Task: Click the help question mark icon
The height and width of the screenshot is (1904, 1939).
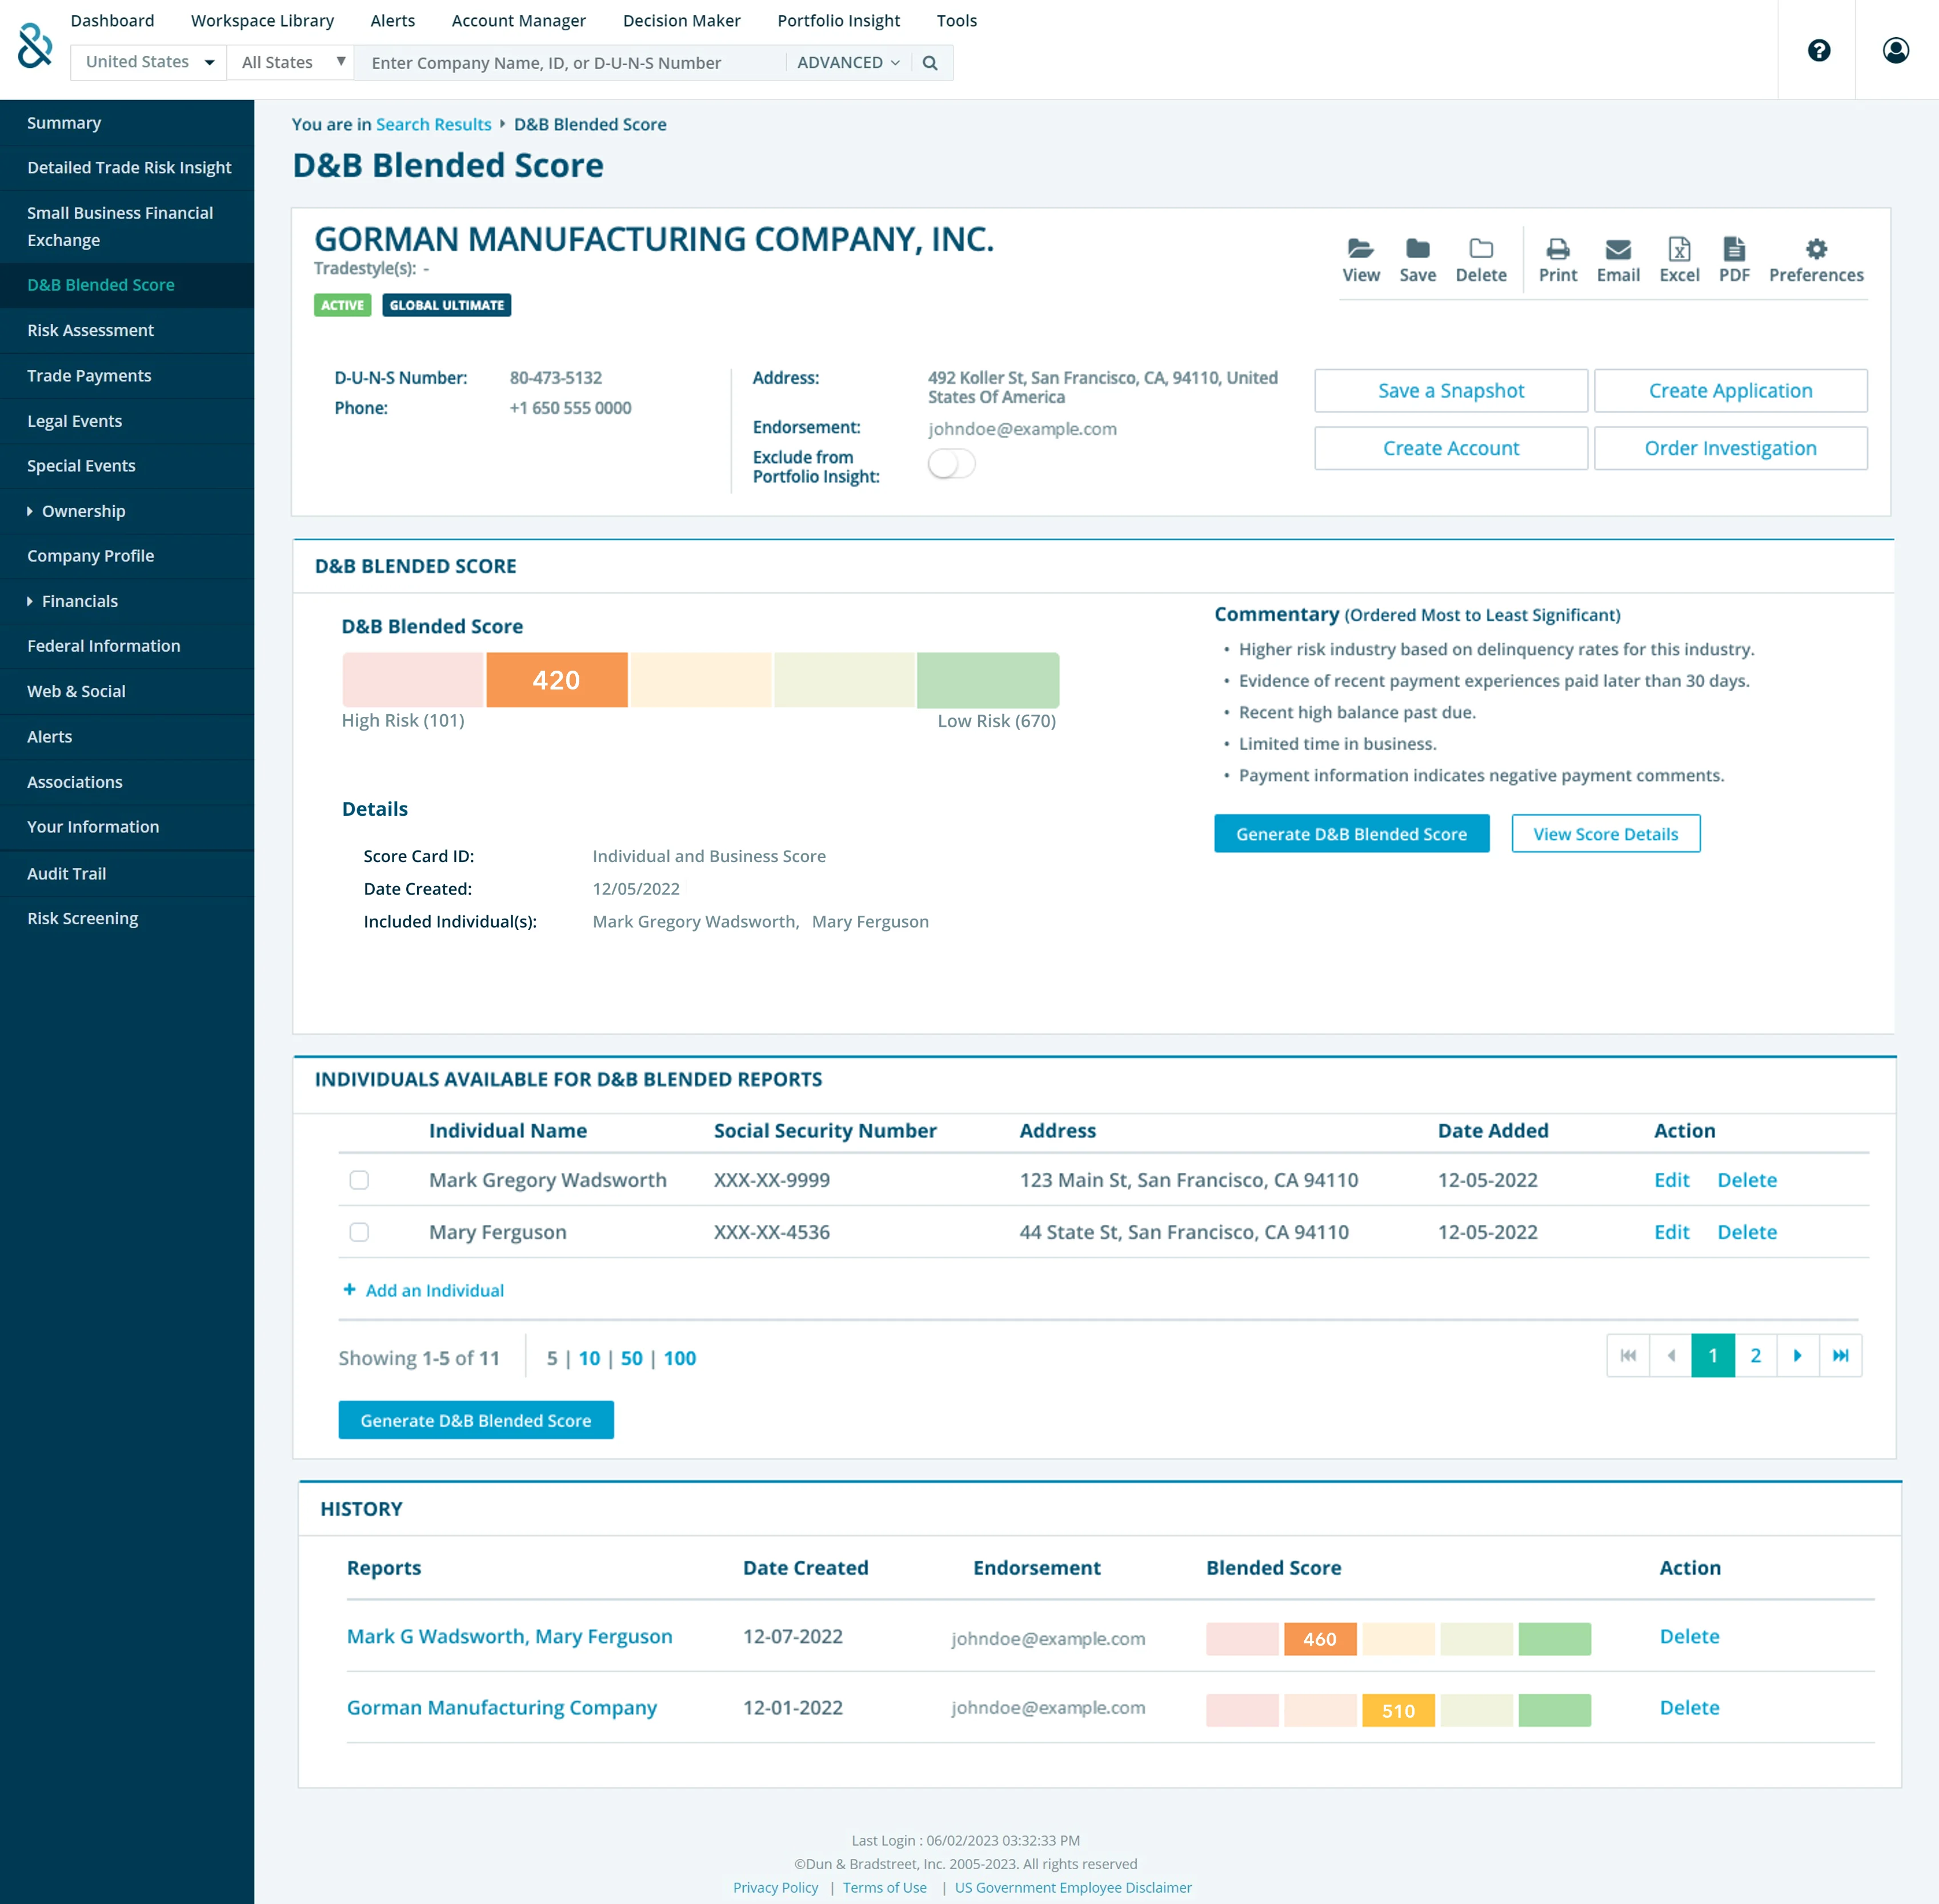Action: [x=1818, y=50]
